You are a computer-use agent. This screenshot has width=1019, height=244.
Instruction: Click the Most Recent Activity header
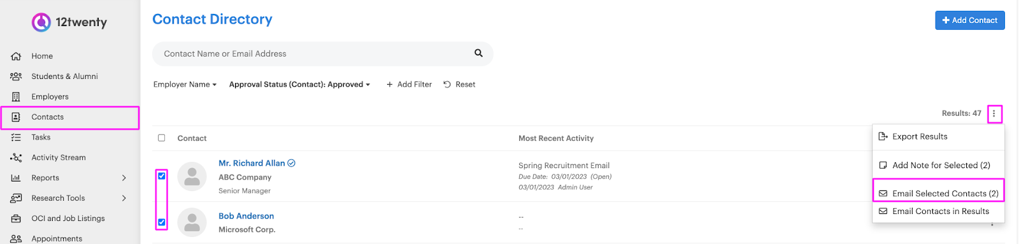[x=556, y=138]
